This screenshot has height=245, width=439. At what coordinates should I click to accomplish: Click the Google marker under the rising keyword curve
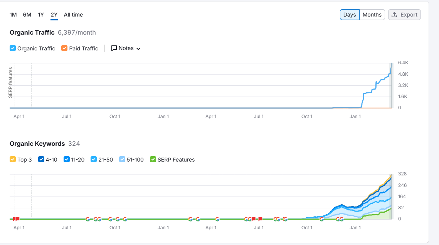322,219
